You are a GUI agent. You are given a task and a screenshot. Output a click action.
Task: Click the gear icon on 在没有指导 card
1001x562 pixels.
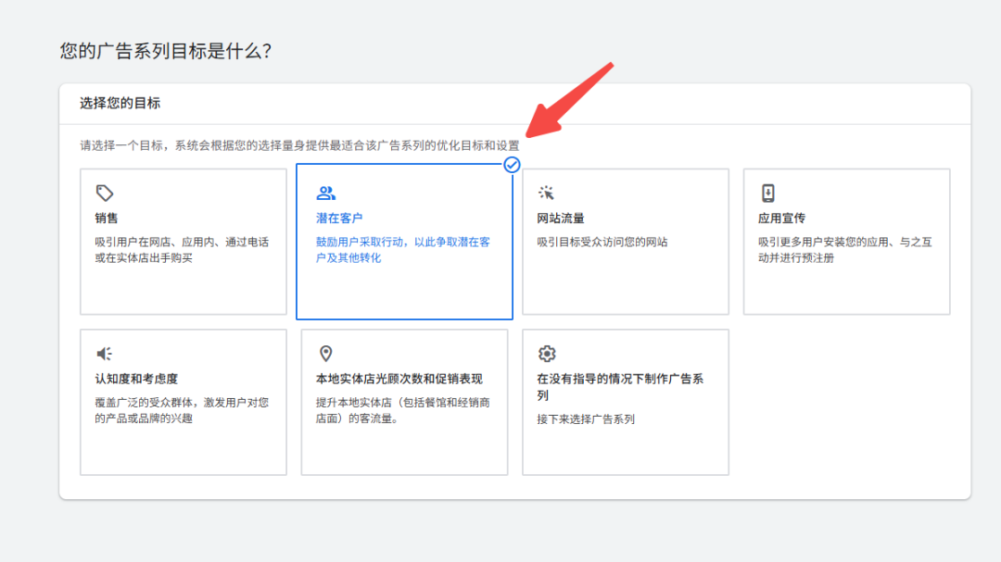[546, 353]
